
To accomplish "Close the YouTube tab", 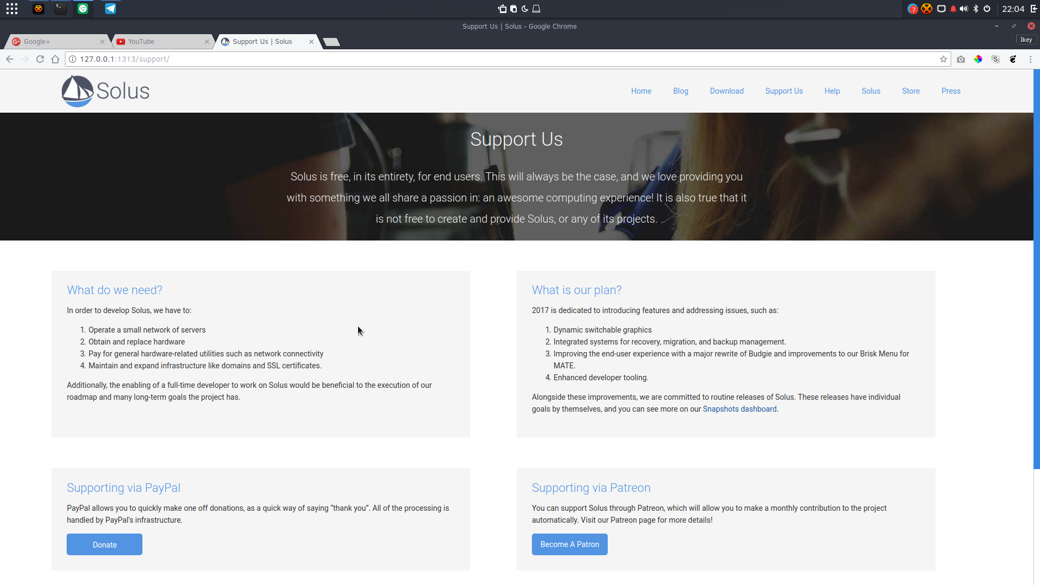I will point(207,42).
